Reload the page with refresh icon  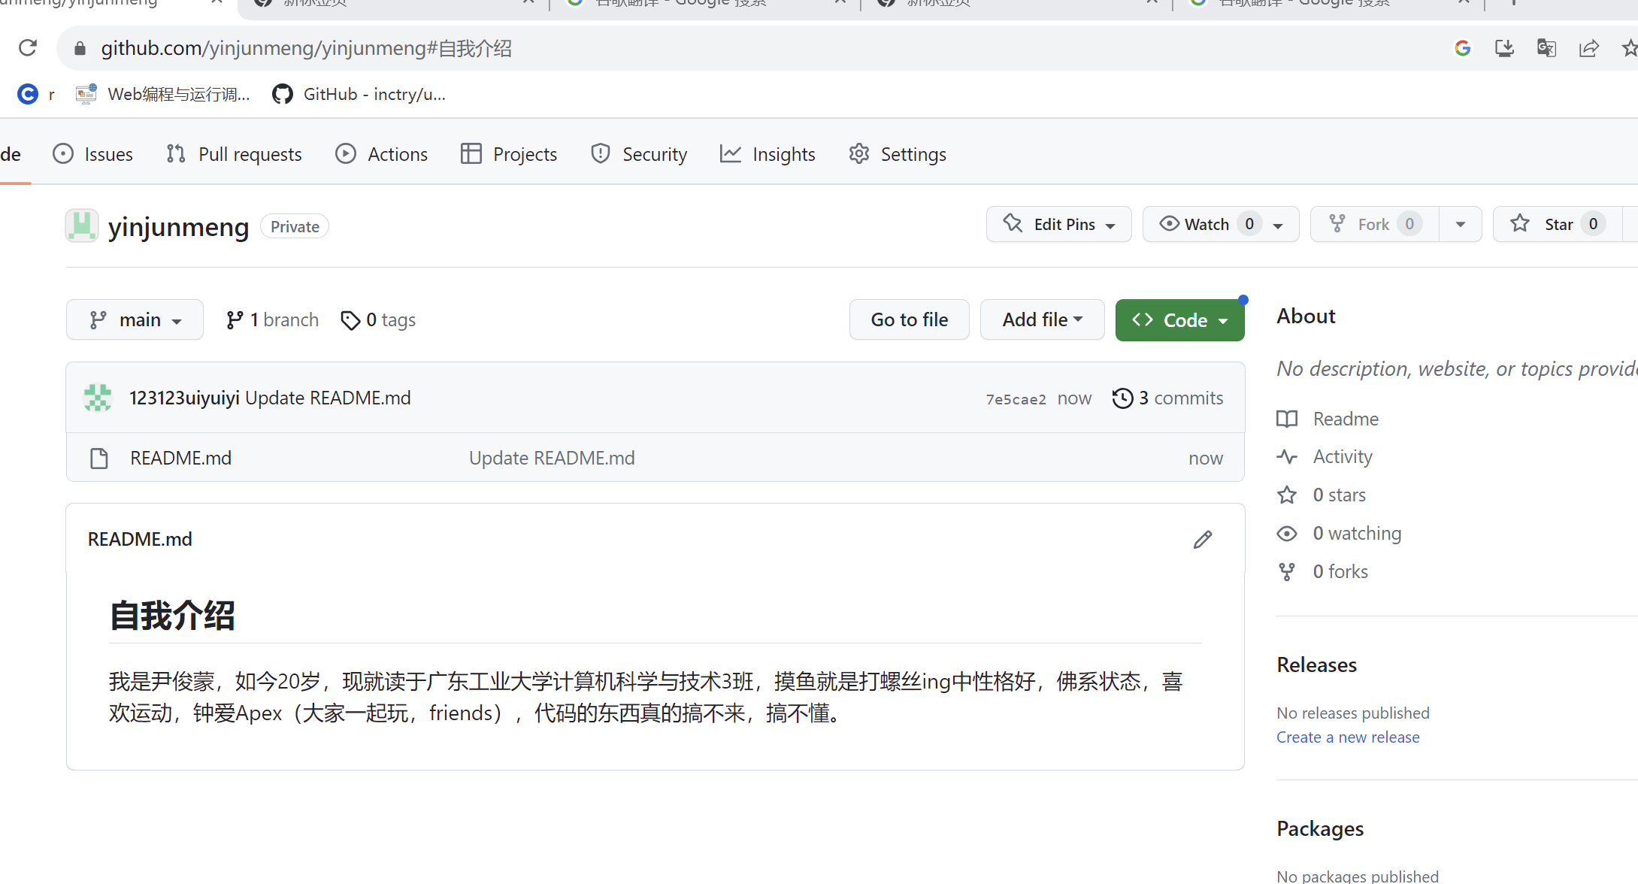pos(28,48)
